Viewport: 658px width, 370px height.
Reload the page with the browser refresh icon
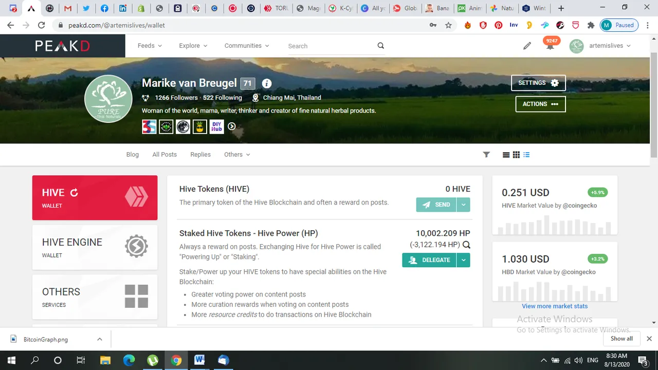42,25
